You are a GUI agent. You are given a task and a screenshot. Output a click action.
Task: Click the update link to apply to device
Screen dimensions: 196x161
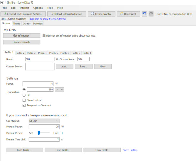tap(47, 19)
